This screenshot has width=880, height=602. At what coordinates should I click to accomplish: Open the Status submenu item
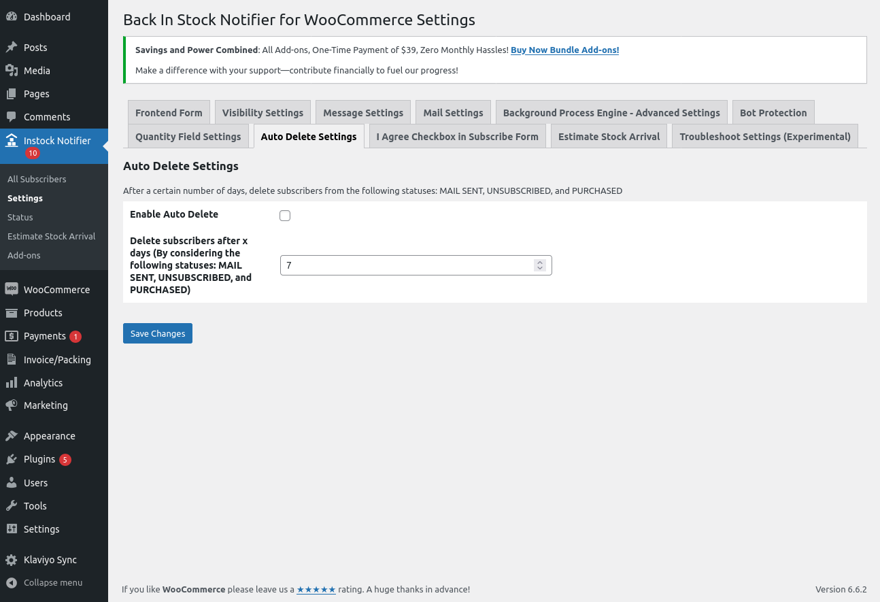20,218
